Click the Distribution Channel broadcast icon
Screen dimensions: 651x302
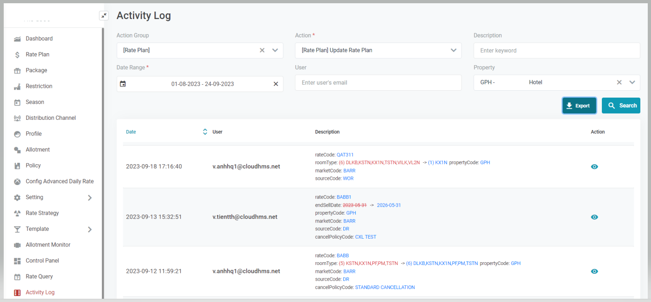coord(17,118)
